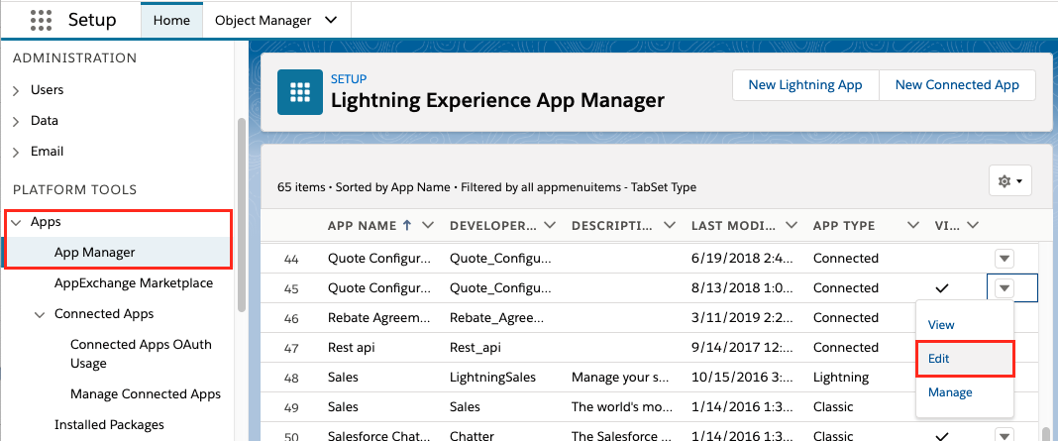Expand the Data section in sidebar
Viewport: 1058px width, 441px height.
pos(16,121)
